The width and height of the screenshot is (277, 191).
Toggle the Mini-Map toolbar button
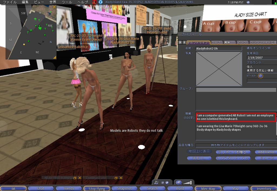208,189
